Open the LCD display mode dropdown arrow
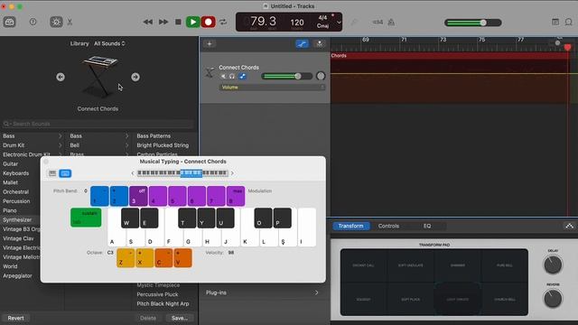The width and height of the screenshot is (578, 325). [x=339, y=23]
